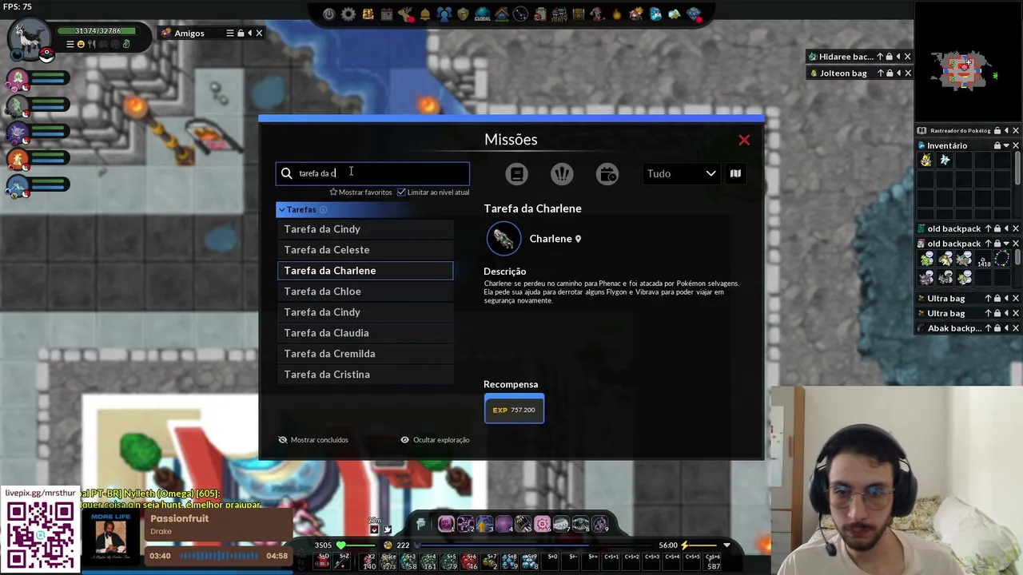This screenshot has height=575, width=1023.
Task: Click the EXP 757.200 reward box
Action: (514, 410)
